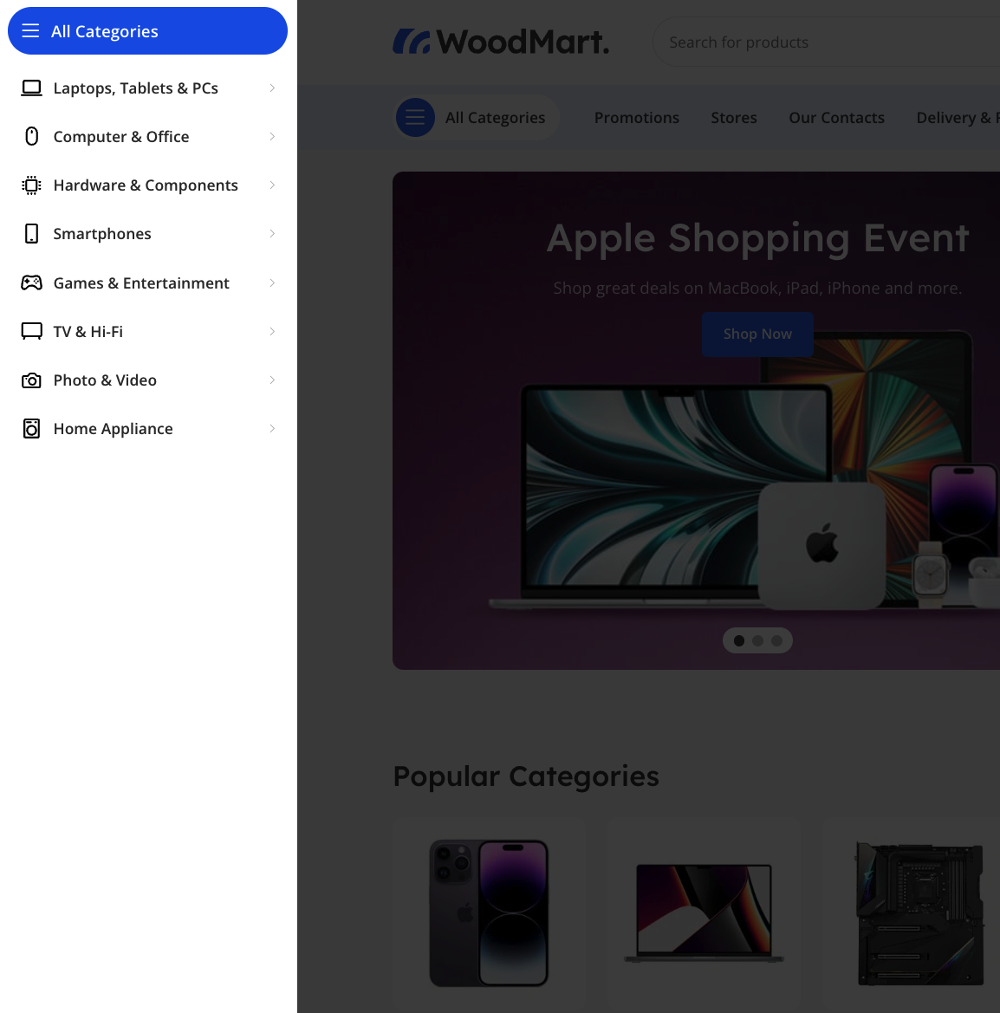
Task: Expand the TV & Hi-Fi chevron arrow
Action: click(272, 331)
